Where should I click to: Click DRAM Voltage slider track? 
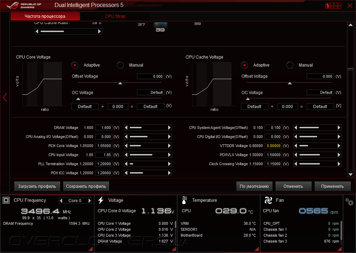[148, 128]
